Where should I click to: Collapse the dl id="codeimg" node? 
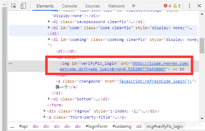pyautogui.click(x=49, y=40)
